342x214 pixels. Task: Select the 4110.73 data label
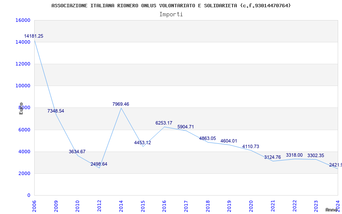pos(251,146)
